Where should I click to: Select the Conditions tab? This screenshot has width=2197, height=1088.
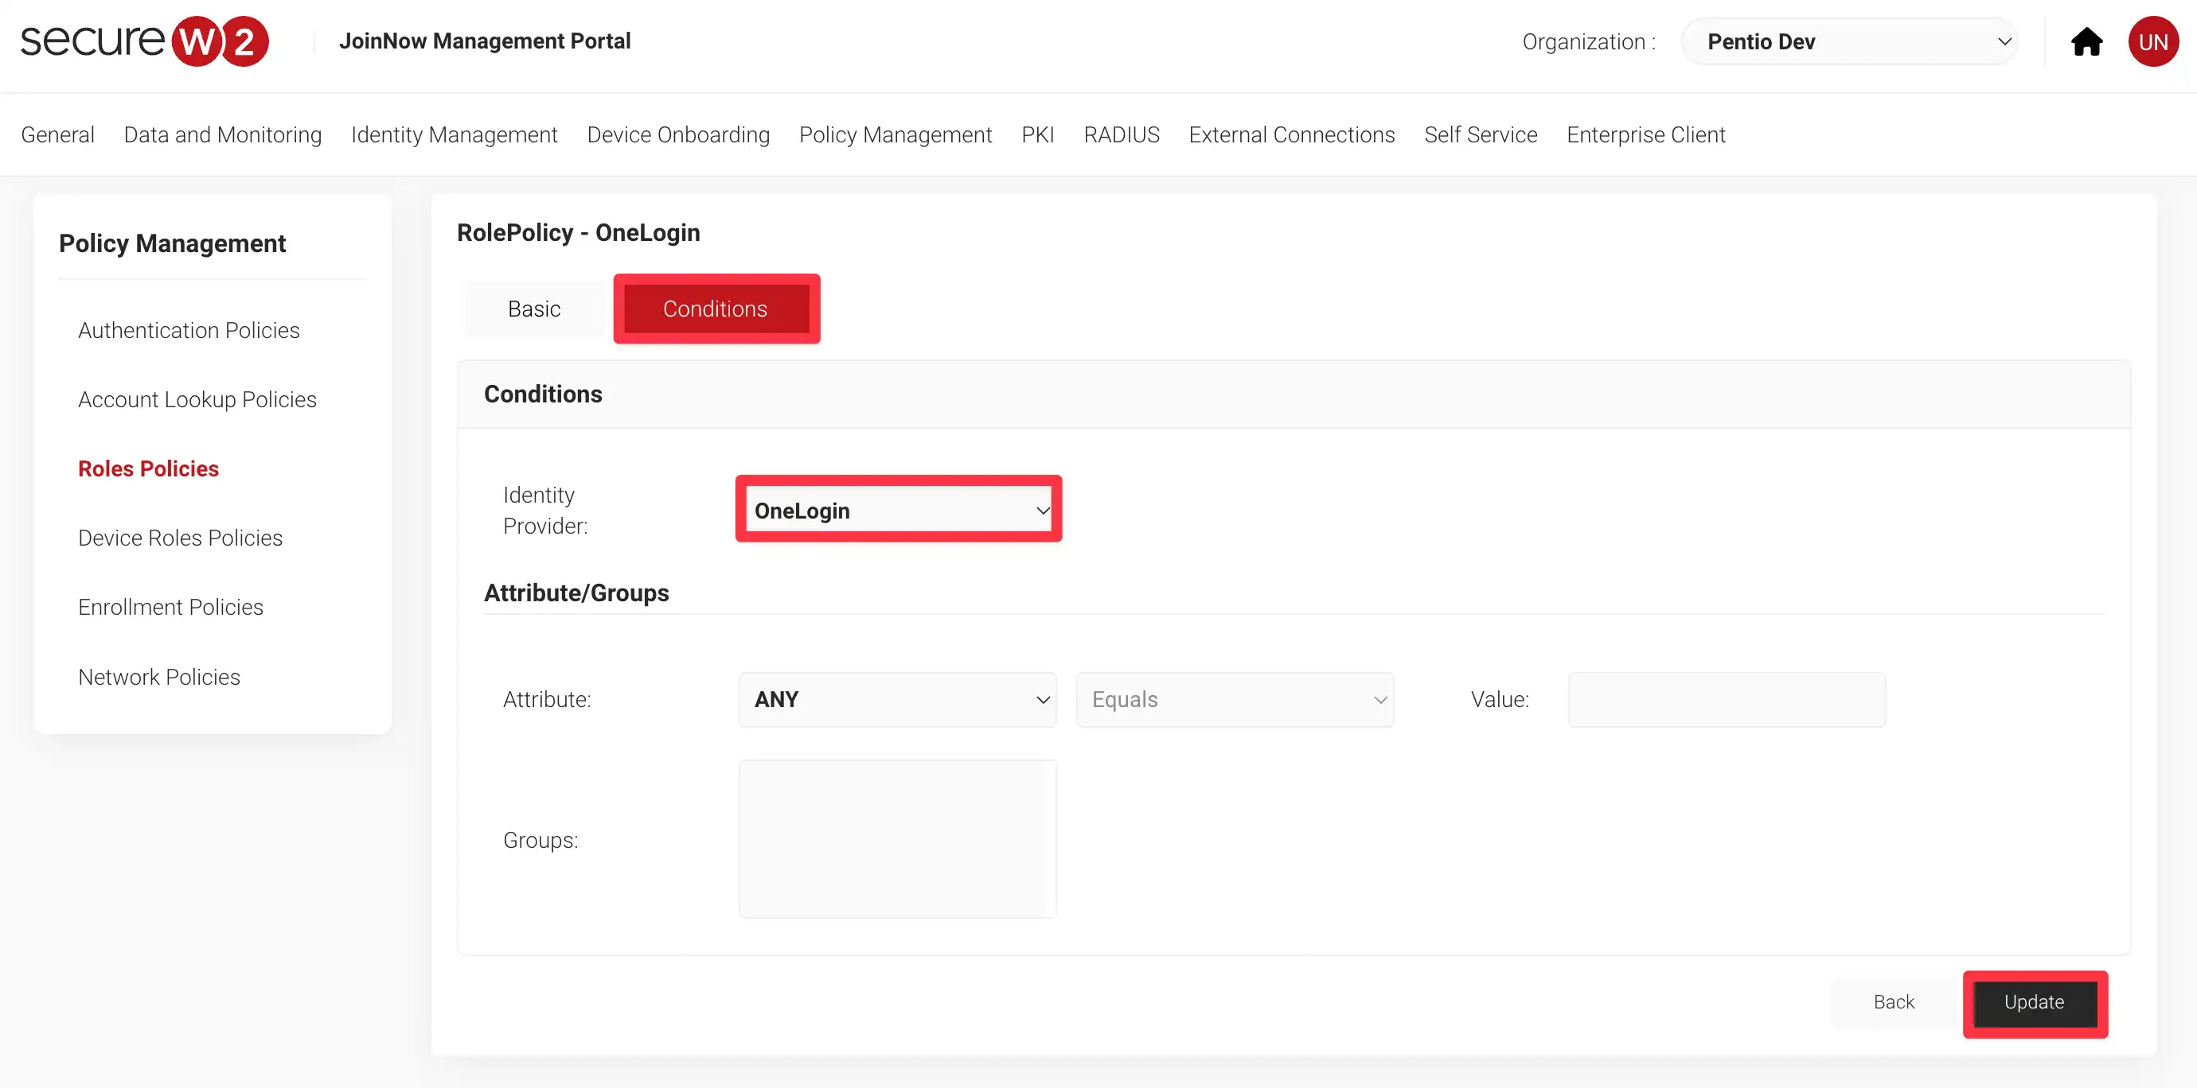[x=716, y=309]
